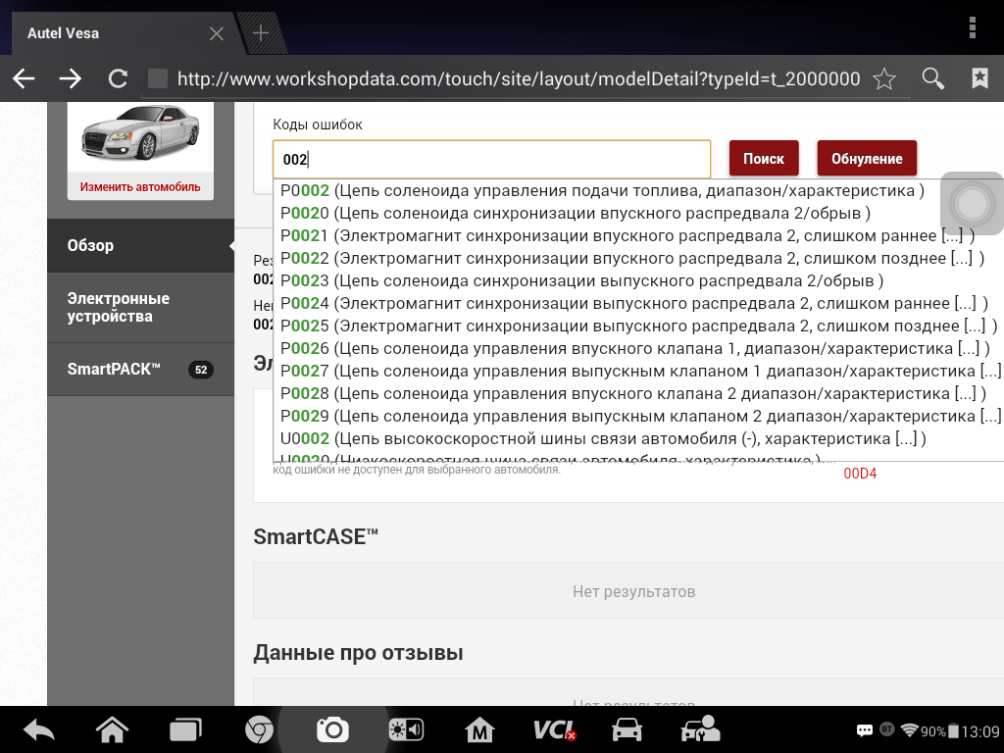
Task: Choose suggestion P0021 from the list
Action: tap(627, 235)
